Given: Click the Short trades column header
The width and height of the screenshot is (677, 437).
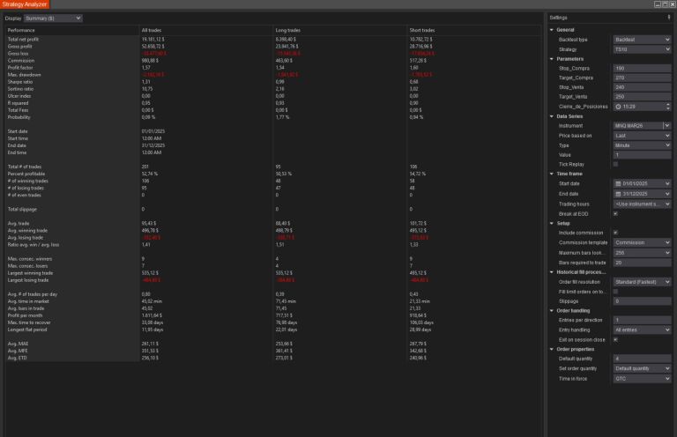Looking at the screenshot, I should [424, 31].
